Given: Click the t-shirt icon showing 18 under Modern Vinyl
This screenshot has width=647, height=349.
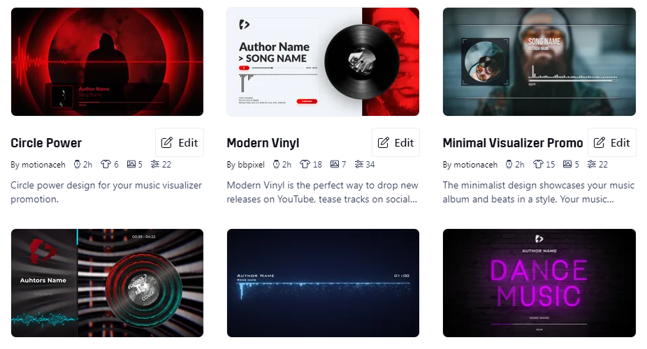Looking at the screenshot, I should coord(305,165).
